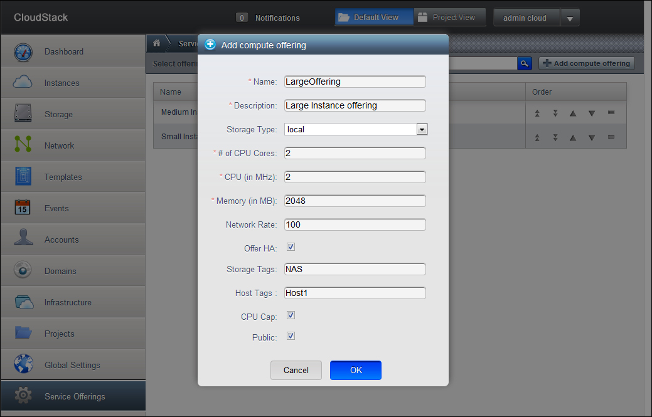Switch to Project View tab
Screen dimensions: 652x417
449,18
